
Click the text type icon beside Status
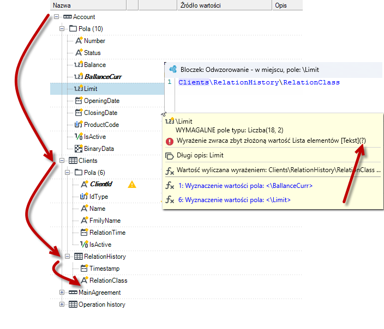[79, 52]
